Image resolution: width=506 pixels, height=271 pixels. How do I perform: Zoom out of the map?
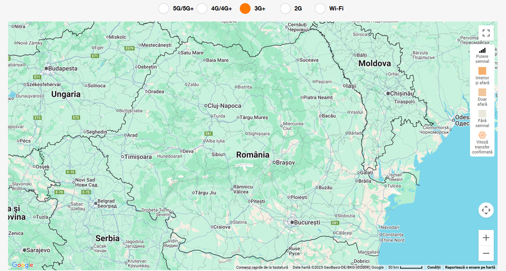(486, 253)
